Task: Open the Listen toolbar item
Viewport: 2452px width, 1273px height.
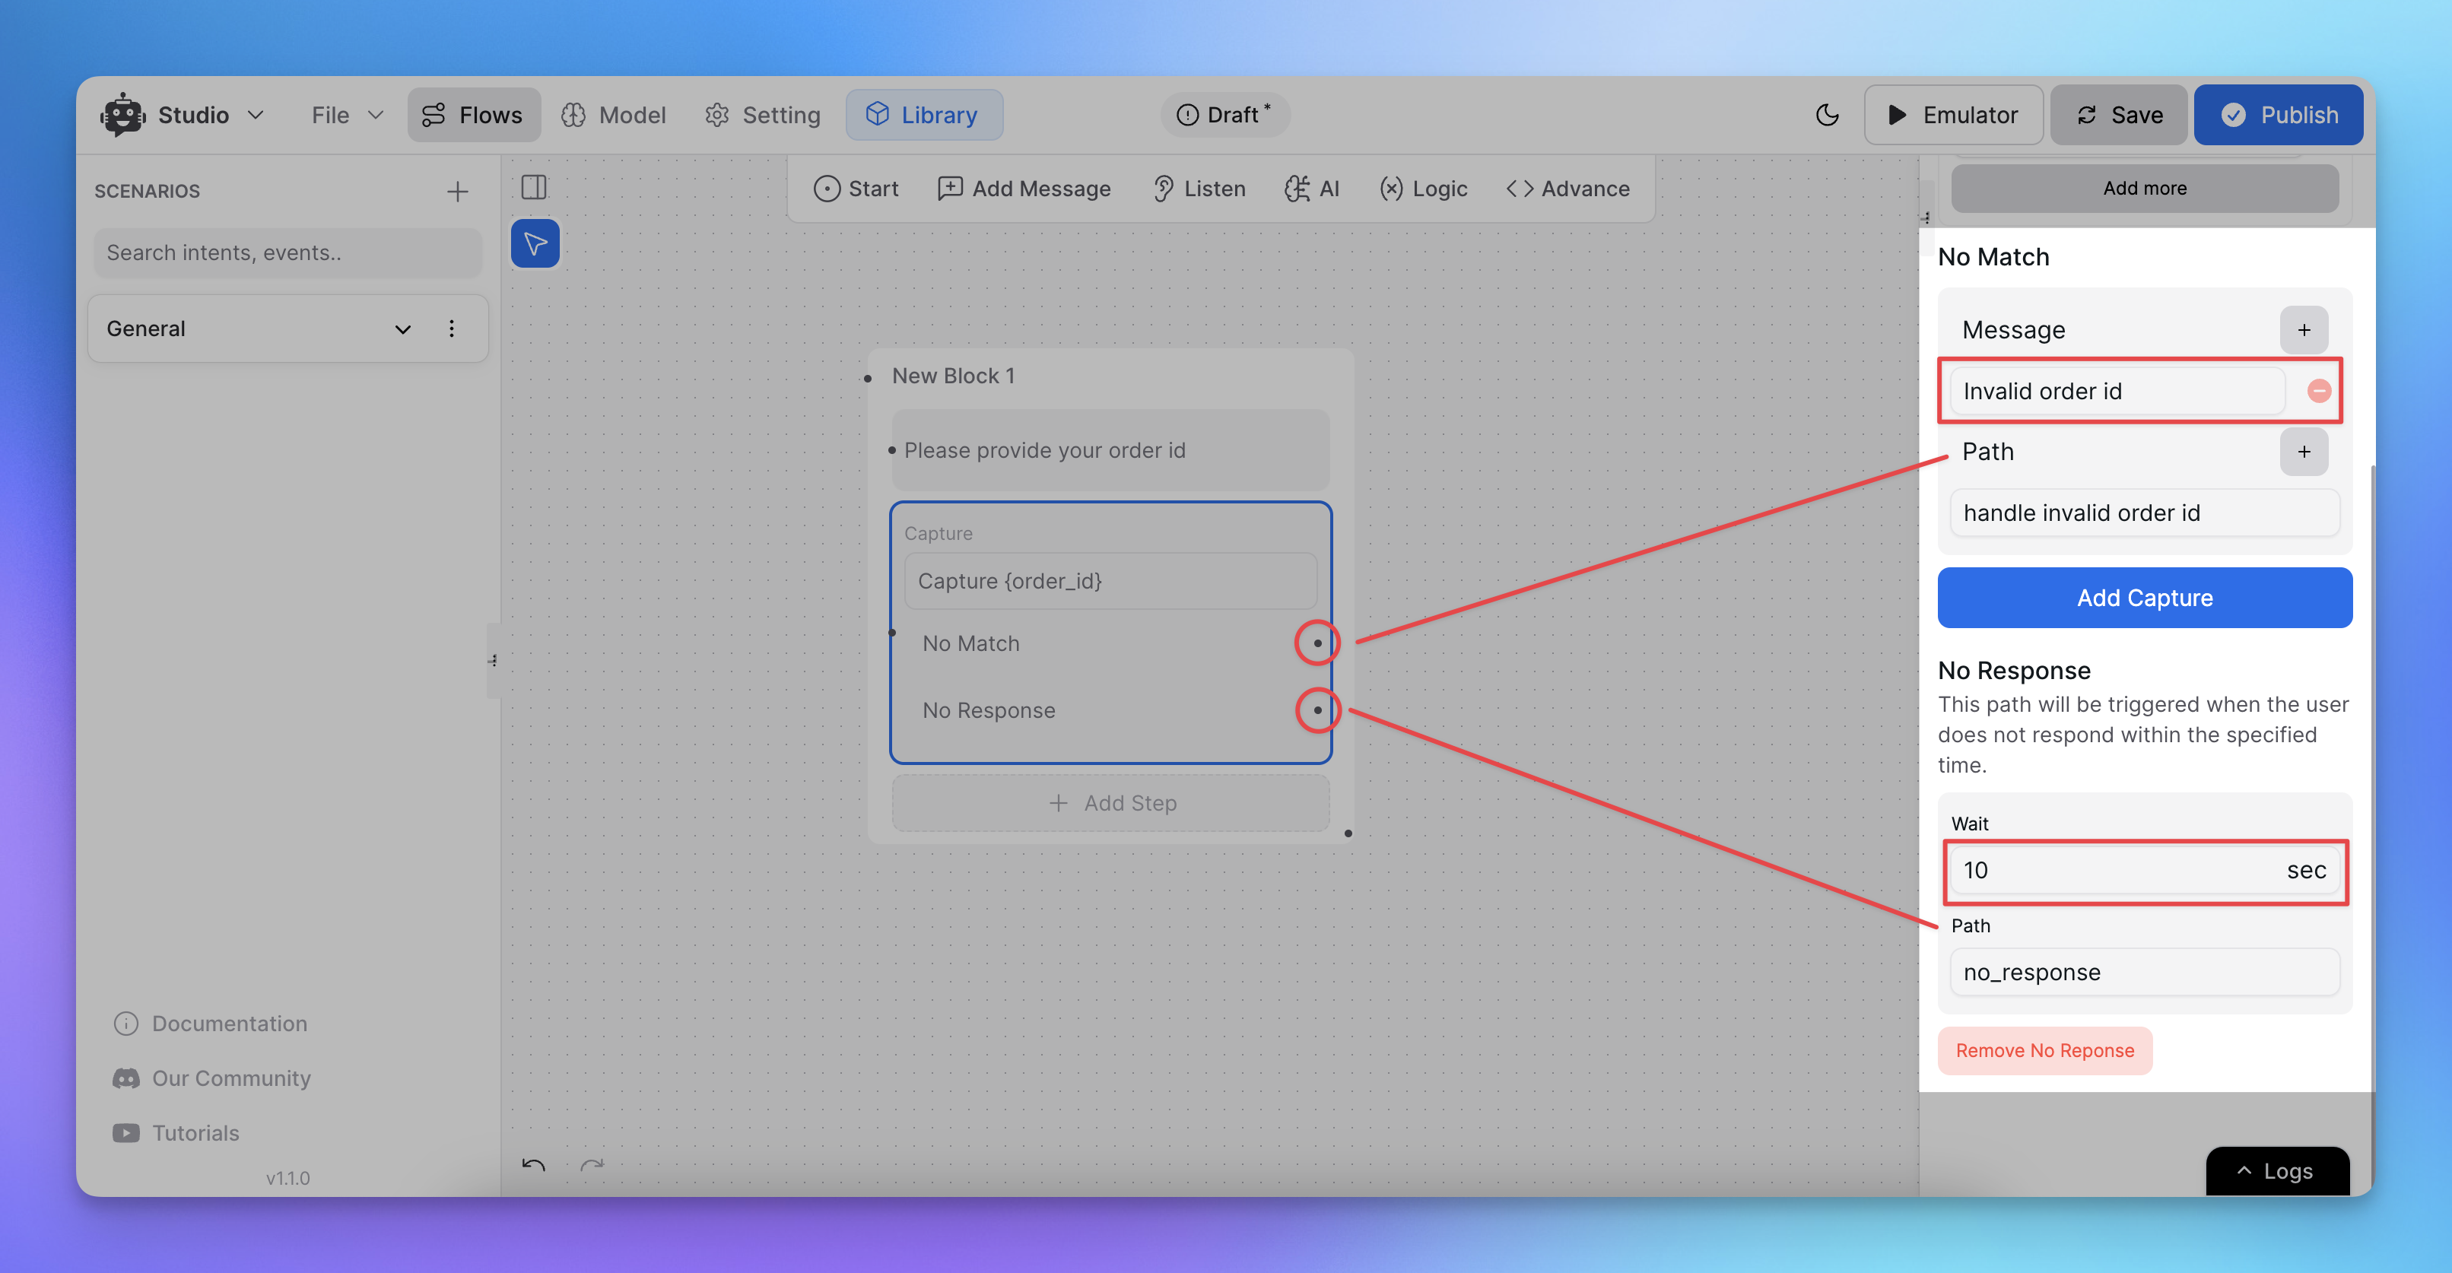Action: click(x=1199, y=189)
